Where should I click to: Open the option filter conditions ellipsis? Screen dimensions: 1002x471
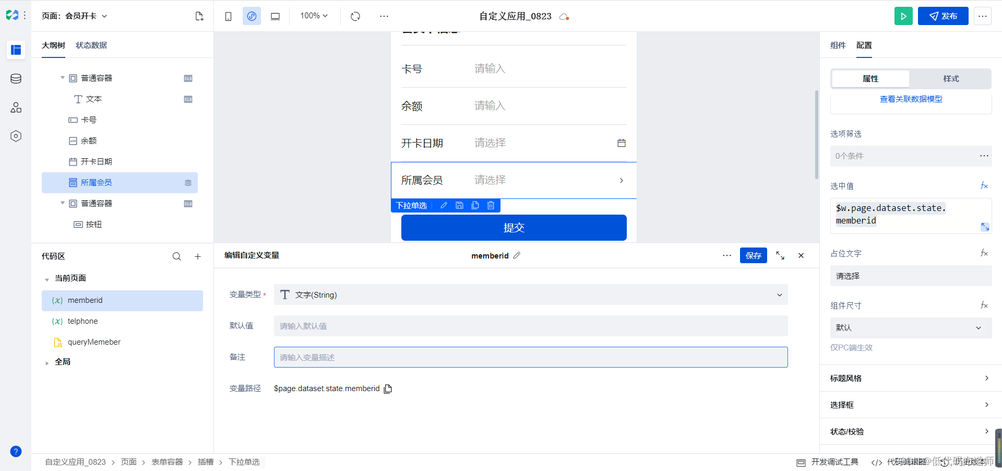coord(984,156)
